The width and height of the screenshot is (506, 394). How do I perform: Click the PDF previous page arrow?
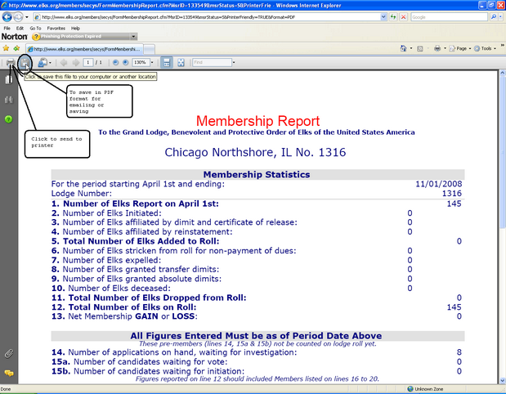64,63
